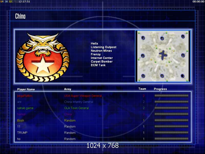Click the Progress column header

pyautogui.click(x=160, y=89)
